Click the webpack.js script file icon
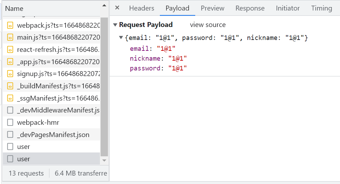The image size is (340, 184). tap(11, 25)
